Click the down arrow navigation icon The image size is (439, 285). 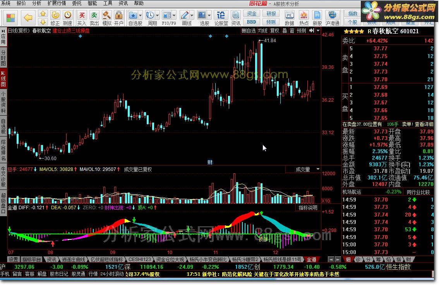click(43, 22)
